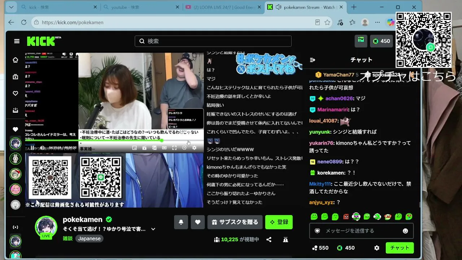
Task: Mute the stream volume
Action: coord(42,148)
